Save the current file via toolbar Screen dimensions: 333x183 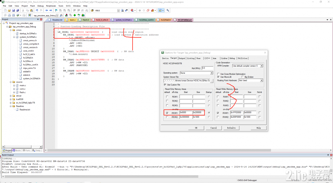coord(13,10)
